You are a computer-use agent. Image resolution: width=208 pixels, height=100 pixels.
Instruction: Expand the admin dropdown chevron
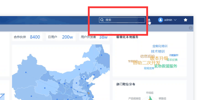click(175, 20)
